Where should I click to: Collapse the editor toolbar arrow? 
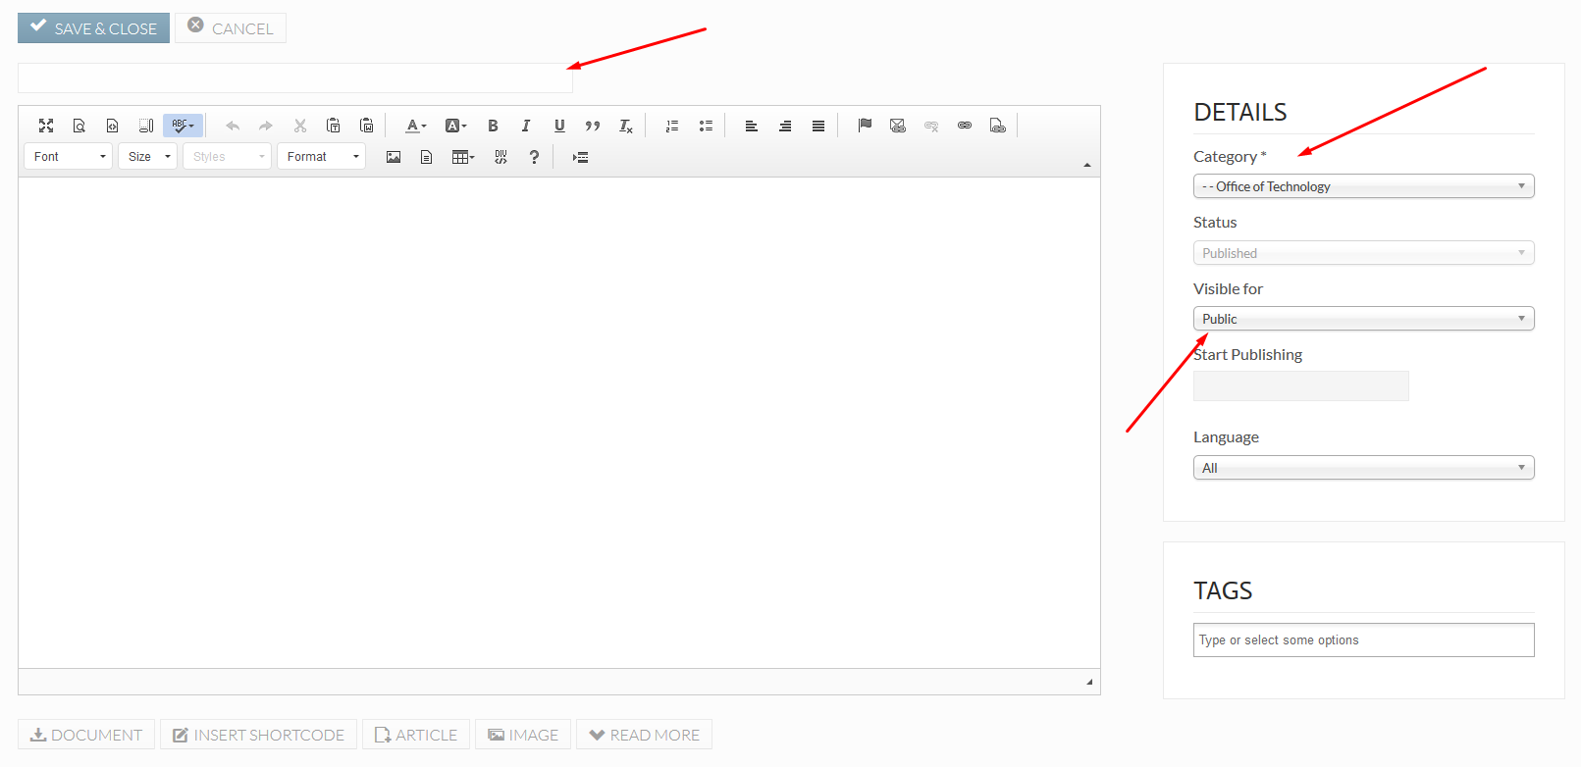click(x=1087, y=165)
